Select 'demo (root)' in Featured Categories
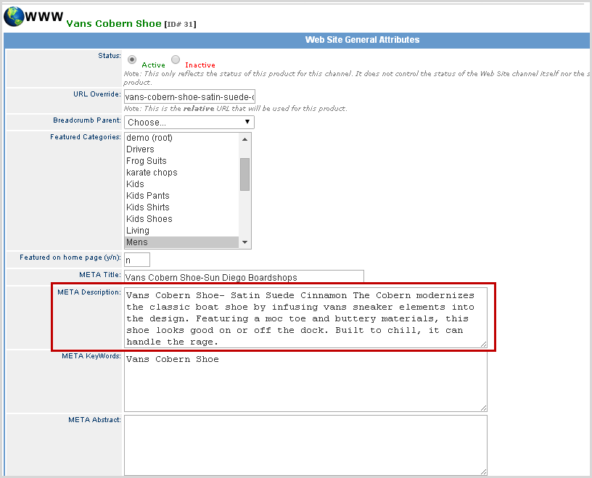592x478 pixels. 181,138
